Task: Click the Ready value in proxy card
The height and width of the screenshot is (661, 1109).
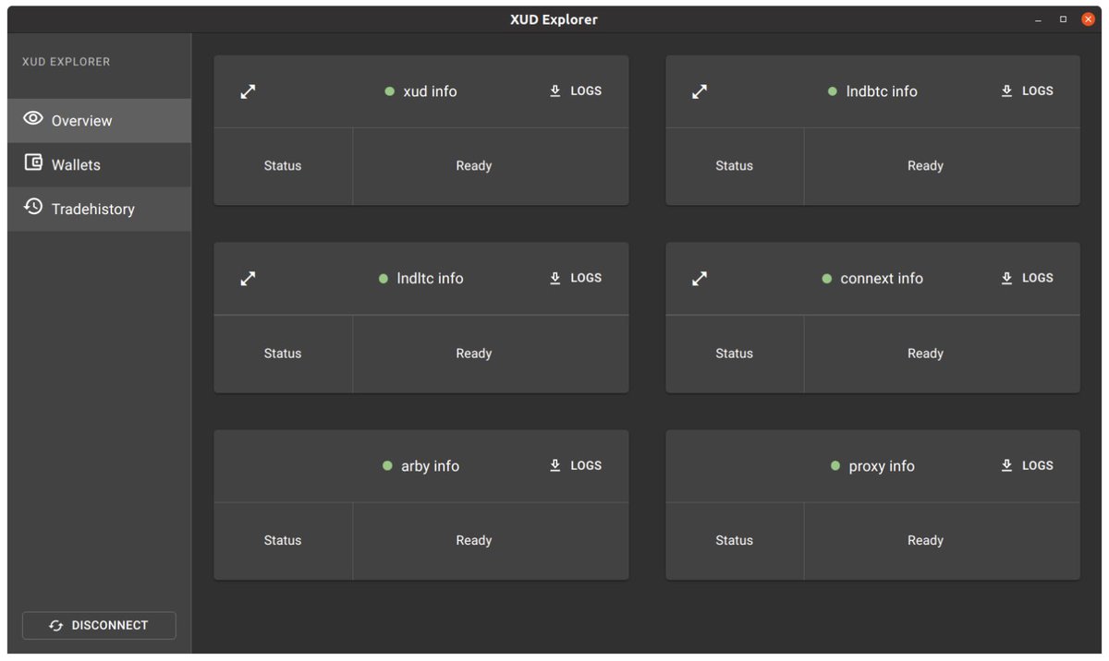Action: coord(925,541)
